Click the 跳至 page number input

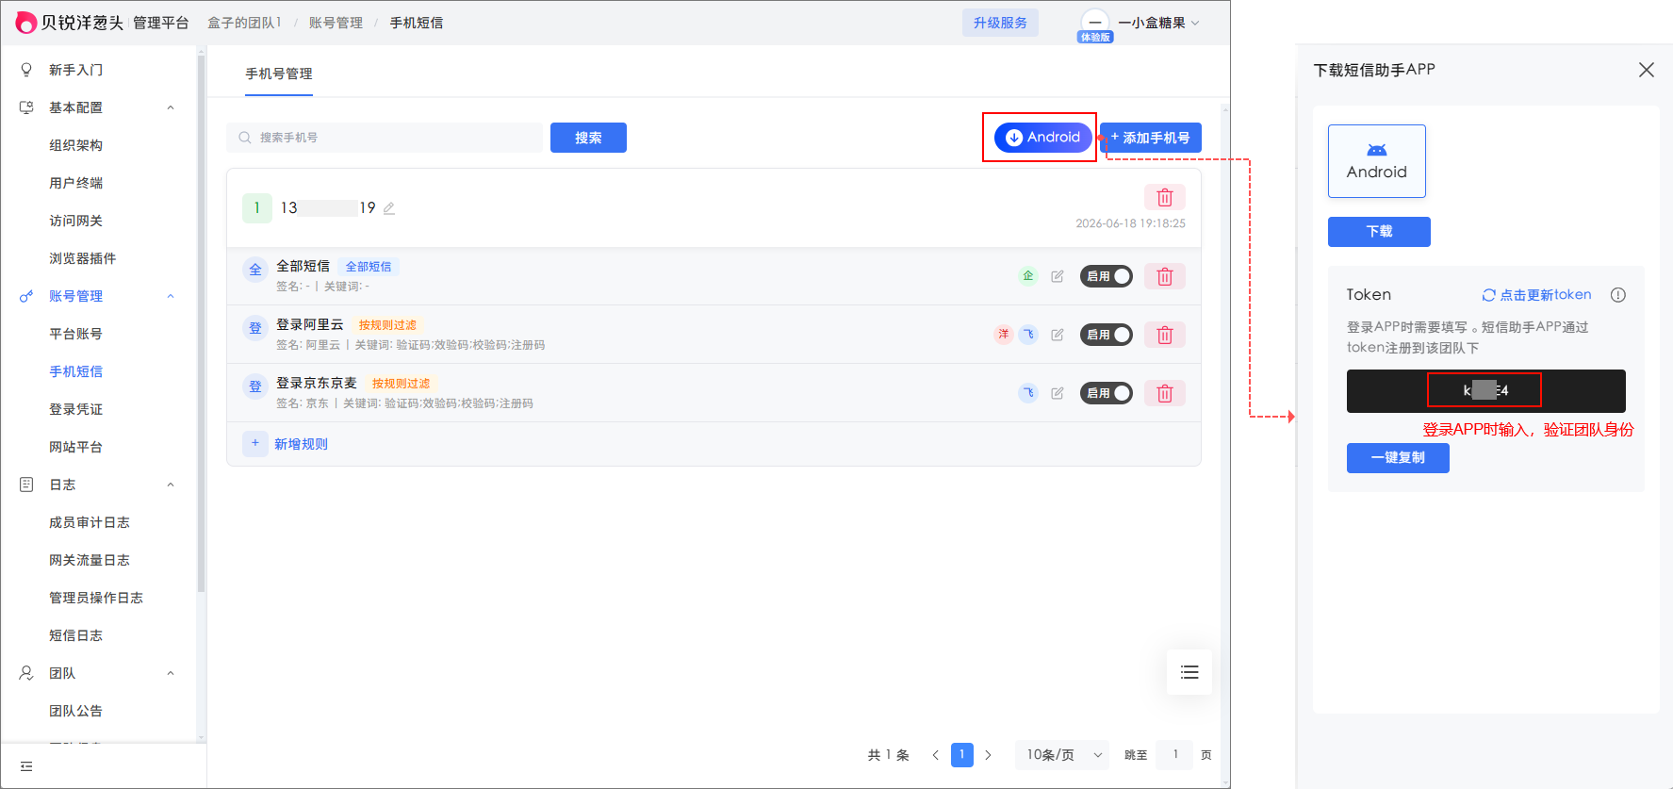(x=1174, y=755)
